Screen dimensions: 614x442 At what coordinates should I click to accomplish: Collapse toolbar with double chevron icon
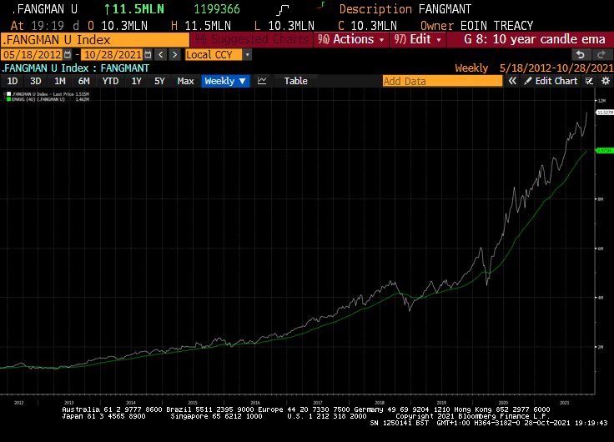point(512,81)
